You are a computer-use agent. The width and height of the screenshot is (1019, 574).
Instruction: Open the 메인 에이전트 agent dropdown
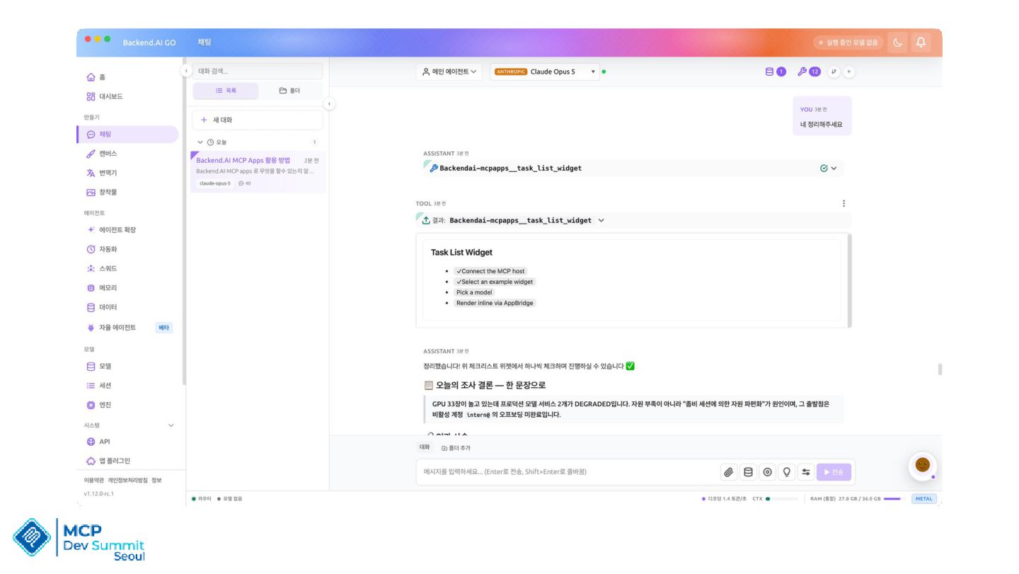449,71
